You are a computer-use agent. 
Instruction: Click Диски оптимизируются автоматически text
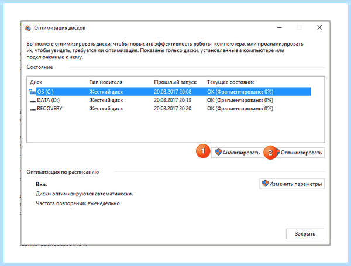coord(84,194)
